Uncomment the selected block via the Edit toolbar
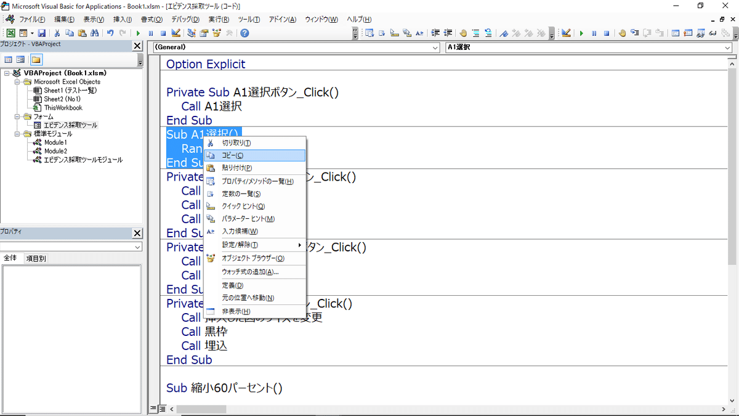Screen dimensions: 739x416 (x=488, y=33)
